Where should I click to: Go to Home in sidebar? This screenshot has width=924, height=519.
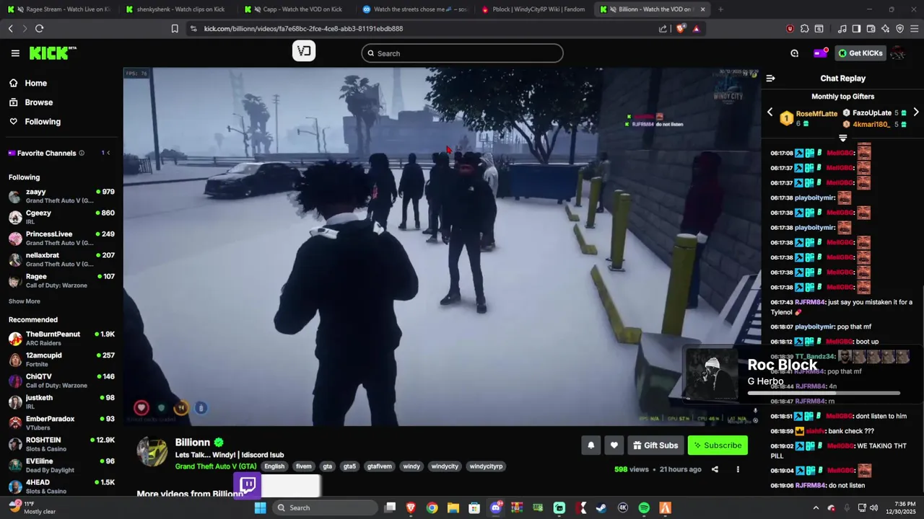coord(35,83)
